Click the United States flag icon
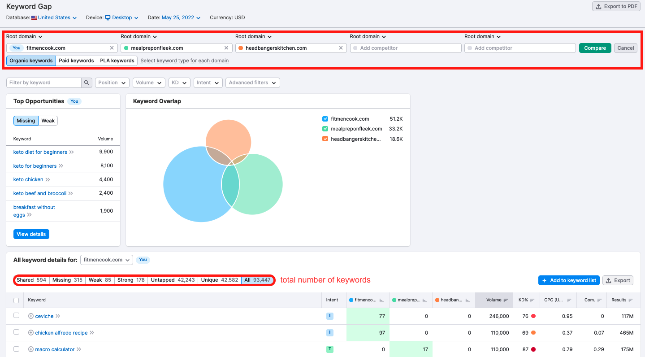 tap(34, 18)
